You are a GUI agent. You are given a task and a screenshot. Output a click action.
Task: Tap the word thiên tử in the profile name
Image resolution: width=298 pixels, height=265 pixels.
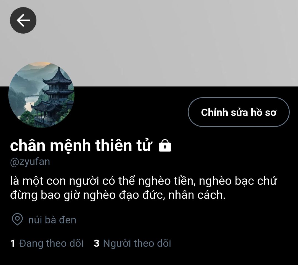[124, 145]
